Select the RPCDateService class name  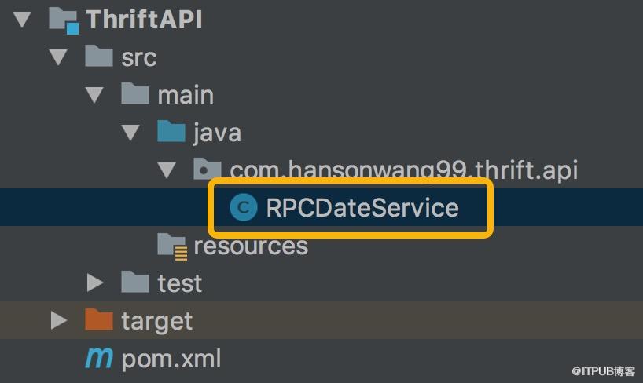pos(362,207)
